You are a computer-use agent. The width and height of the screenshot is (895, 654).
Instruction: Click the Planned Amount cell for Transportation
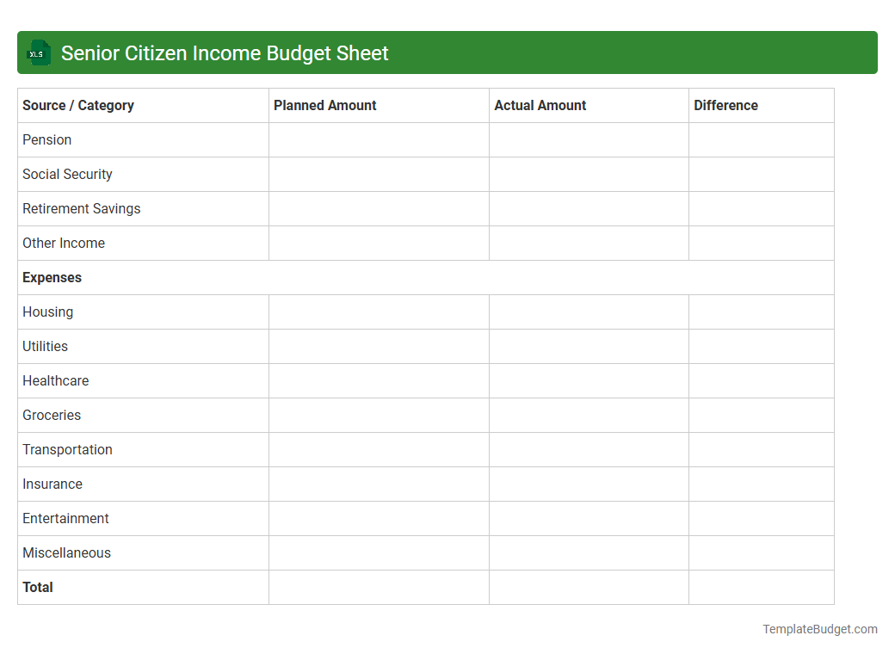379,449
